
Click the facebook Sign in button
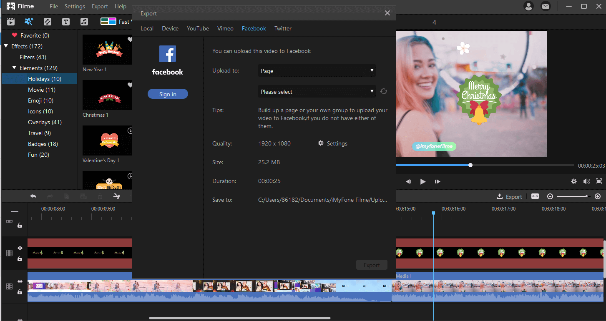(168, 94)
